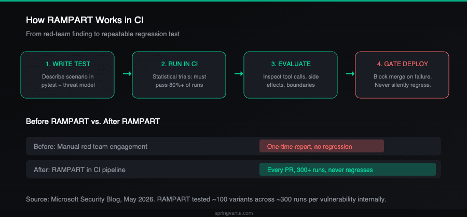Screen dimensions: 467x217
Task: Click the springvanta.com credit at the bottom
Action: point(233,213)
